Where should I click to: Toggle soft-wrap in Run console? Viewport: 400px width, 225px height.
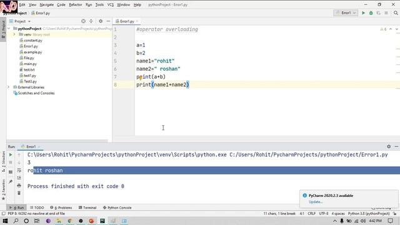[x=19, y=170]
